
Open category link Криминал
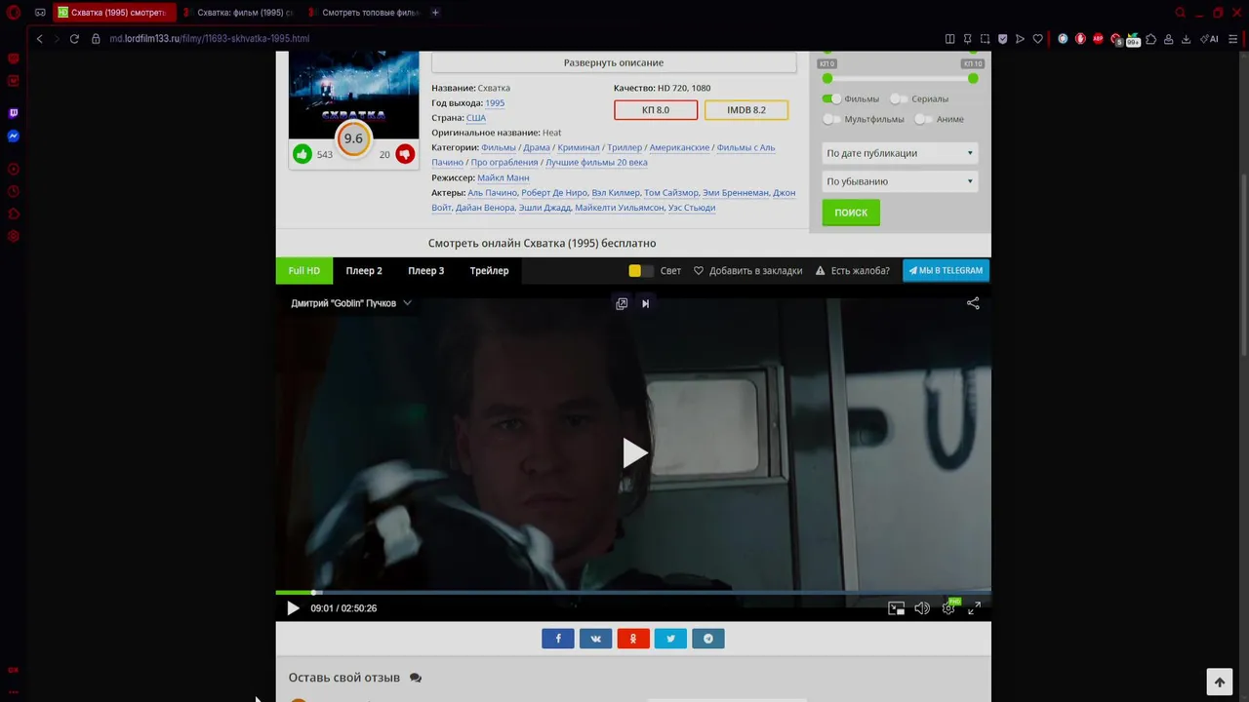point(579,147)
